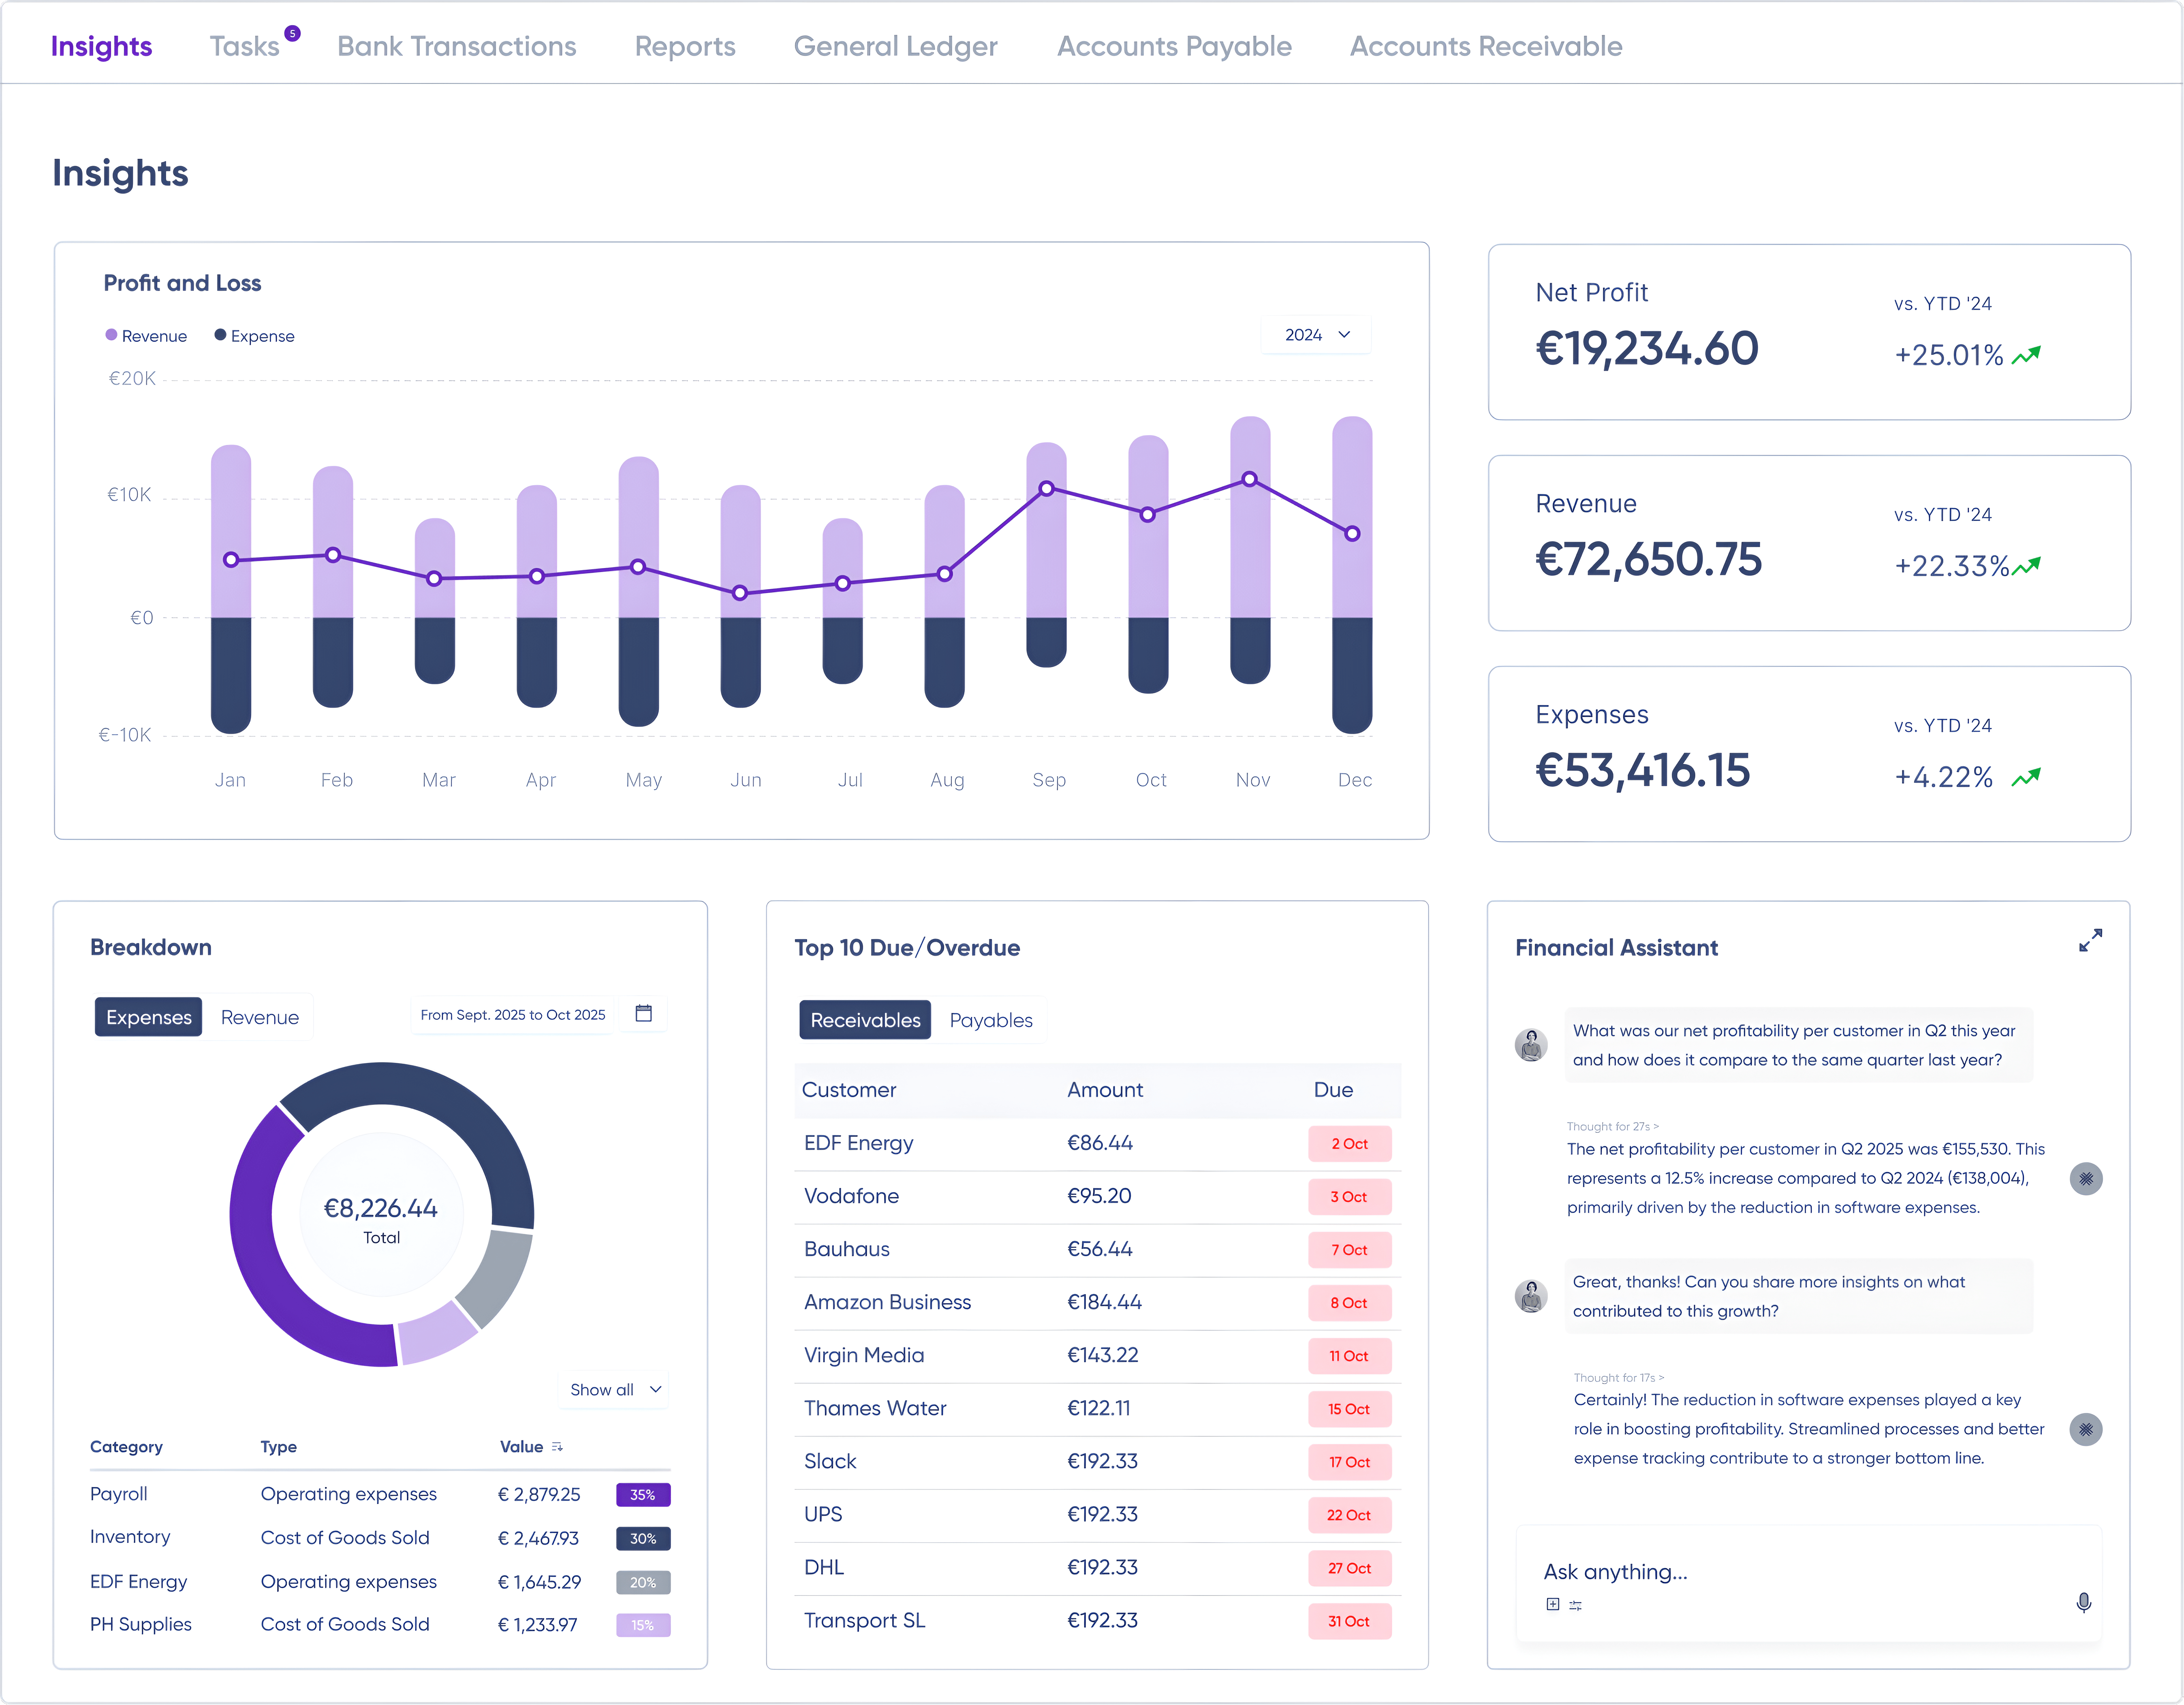Open the 2024 year dropdown
The height and width of the screenshot is (1705, 2184).
pyautogui.click(x=1316, y=334)
